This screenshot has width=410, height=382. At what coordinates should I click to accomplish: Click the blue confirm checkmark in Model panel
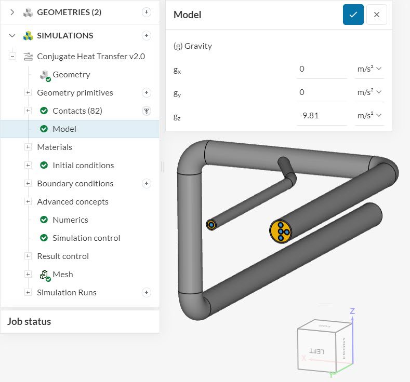[x=353, y=15]
